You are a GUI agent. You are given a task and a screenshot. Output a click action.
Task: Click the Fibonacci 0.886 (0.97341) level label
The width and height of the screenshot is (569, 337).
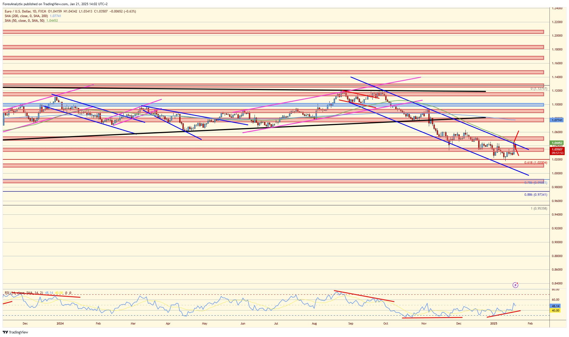tap(536, 195)
